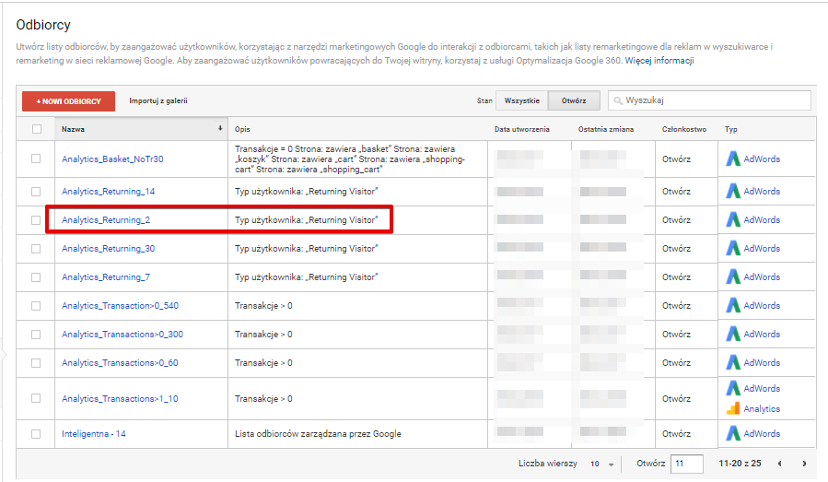The width and height of the screenshot is (828, 482).
Task: Go to previous page with left arrow
Action: click(779, 464)
